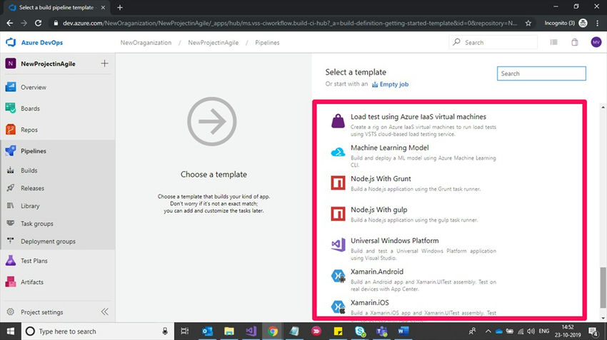Viewport: 607px width, 340px height.
Task: Click the Machine Learning cloud icon
Action: tap(338, 152)
